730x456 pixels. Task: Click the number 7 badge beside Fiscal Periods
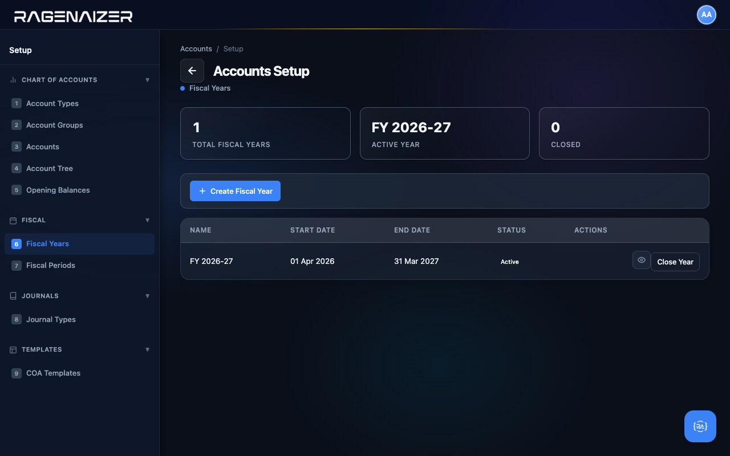coord(17,266)
